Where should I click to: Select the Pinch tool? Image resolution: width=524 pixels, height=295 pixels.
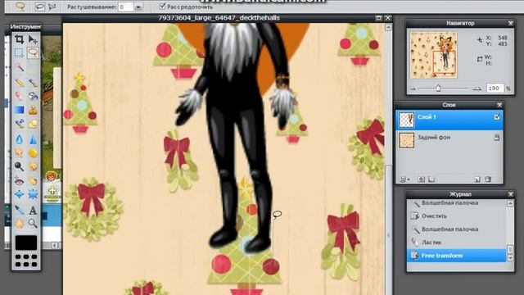[x=33, y=194]
